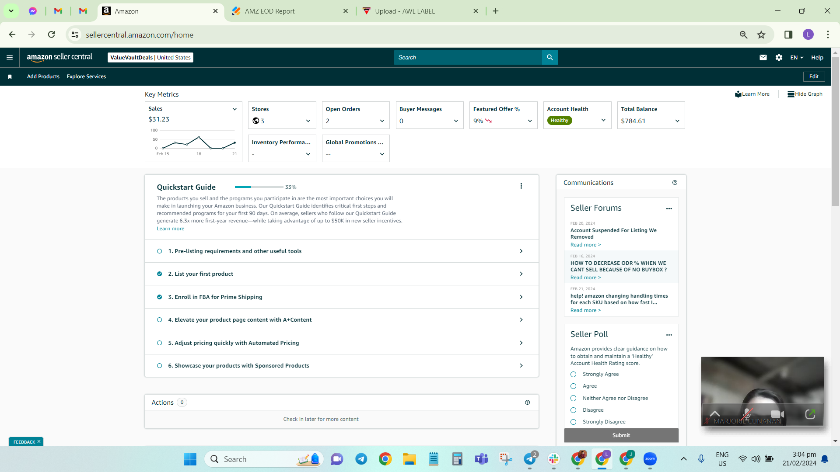The image size is (840, 472).
Task: Open Seller Forums more options menu
Action: [x=669, y=208]
